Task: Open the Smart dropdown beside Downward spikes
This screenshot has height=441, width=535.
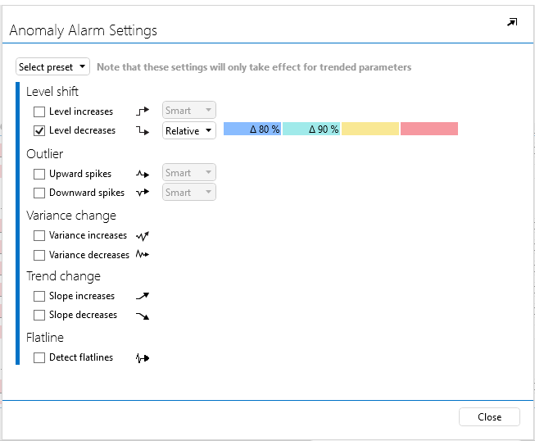Action: [189, 192]
